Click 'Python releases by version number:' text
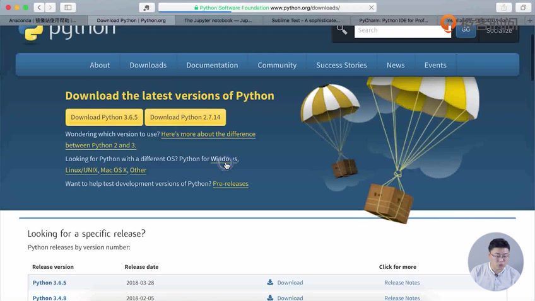The image size is (535, 301). click(x=79, y=247)
